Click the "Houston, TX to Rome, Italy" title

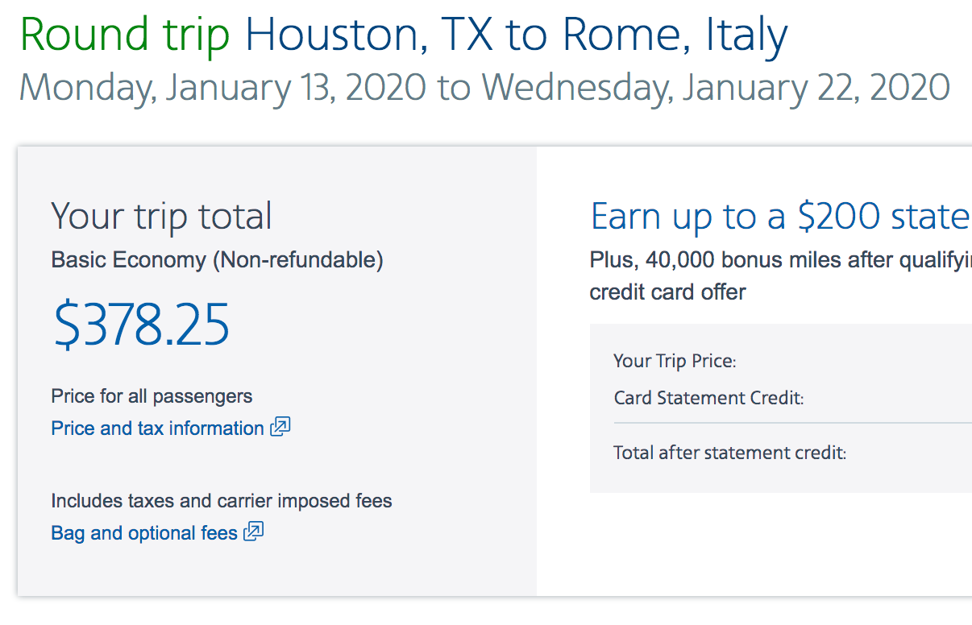(516, 35)
